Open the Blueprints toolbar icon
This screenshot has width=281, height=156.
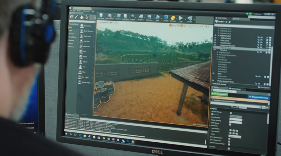141,17
